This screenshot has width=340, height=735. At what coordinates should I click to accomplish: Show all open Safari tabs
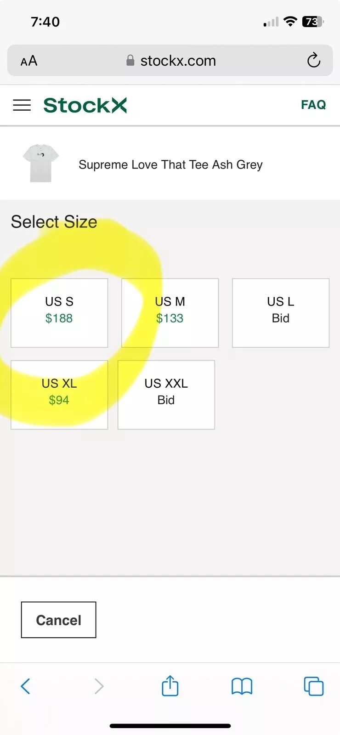pyautogui.click(x=314, y=686)
